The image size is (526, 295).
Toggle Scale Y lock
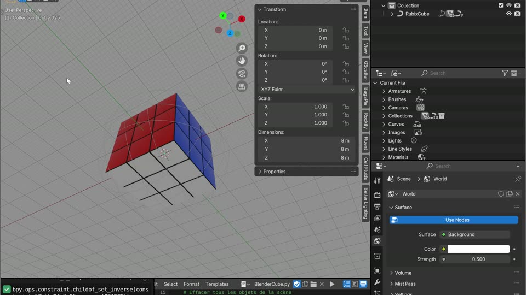click(x=346, y=115)
